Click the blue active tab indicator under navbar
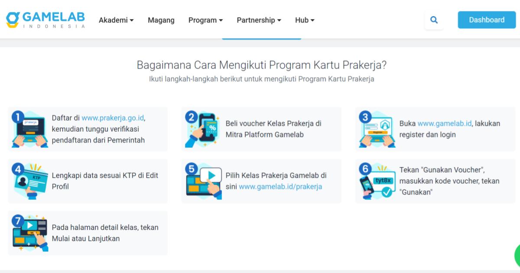The height and width of the screenshot is (273, 520). (262, 38)
